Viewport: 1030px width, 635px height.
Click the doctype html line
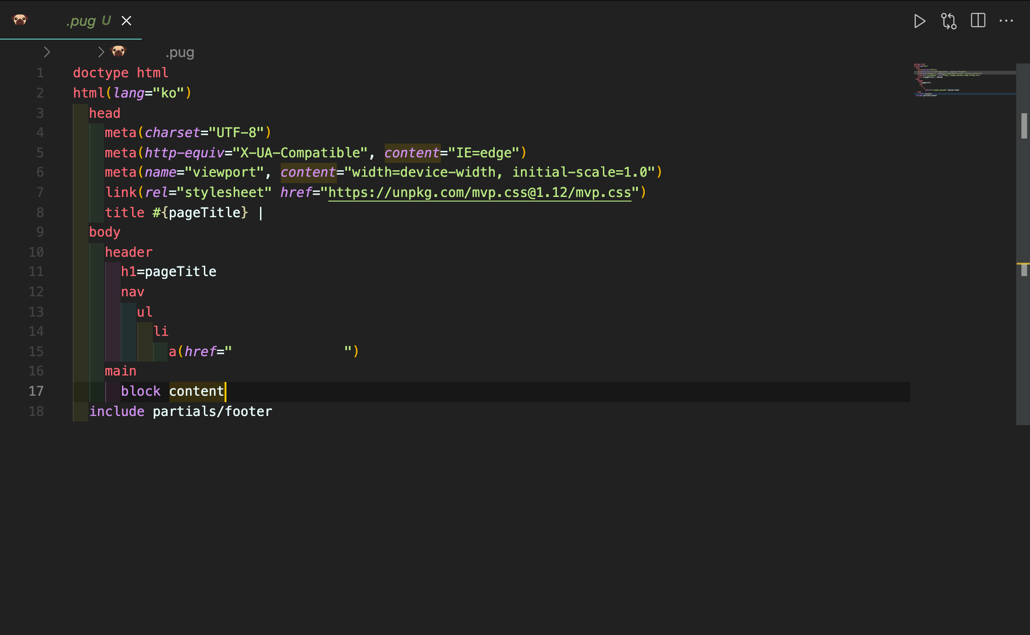point(121,73)
